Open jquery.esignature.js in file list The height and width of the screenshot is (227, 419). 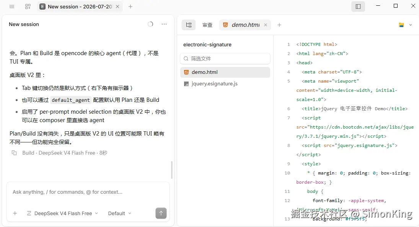(x=225, y=84)
